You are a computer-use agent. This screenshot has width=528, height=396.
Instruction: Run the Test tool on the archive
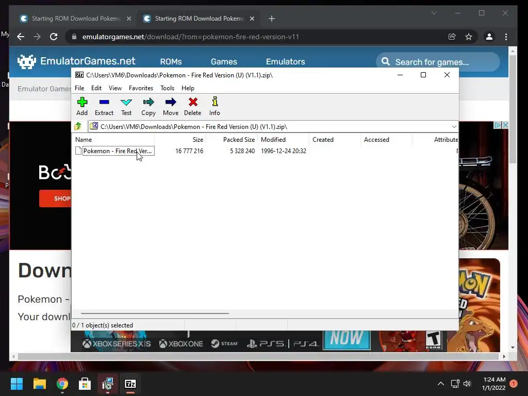(126, 106)
